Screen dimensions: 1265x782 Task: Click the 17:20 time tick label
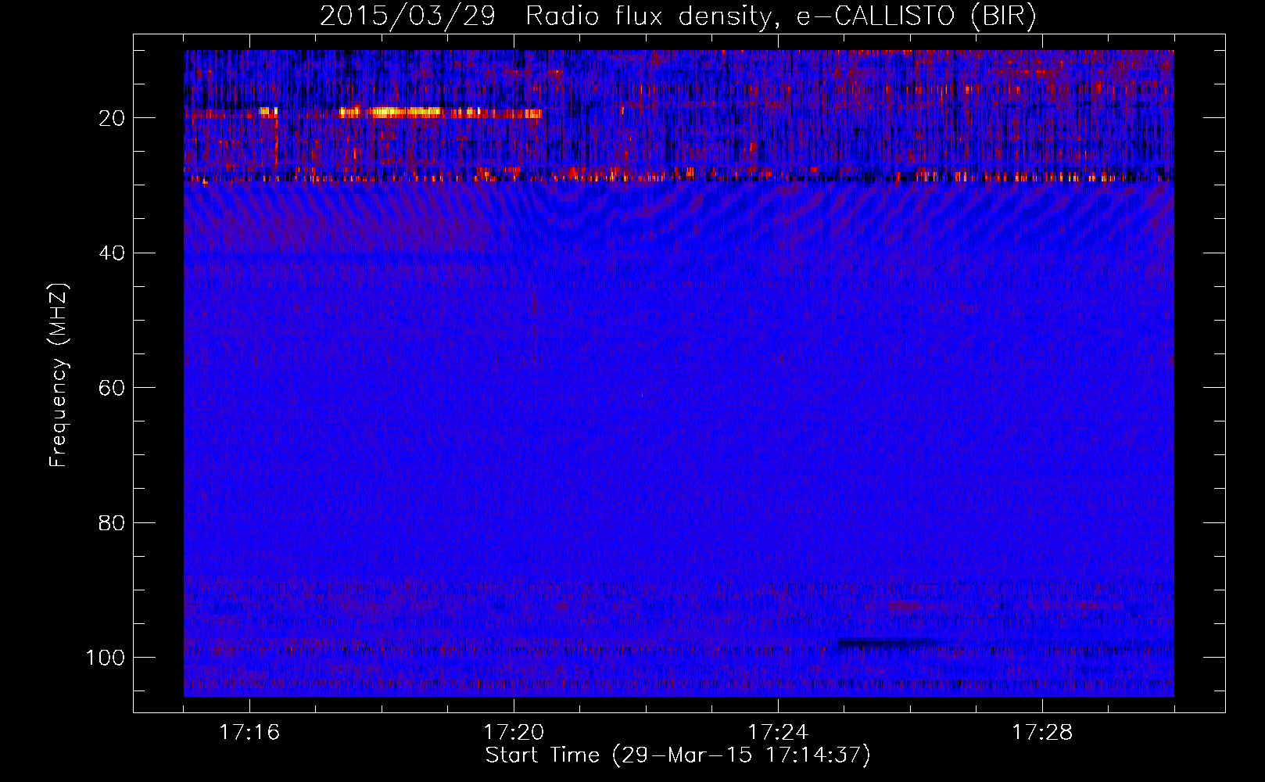(x=514, y=733)
